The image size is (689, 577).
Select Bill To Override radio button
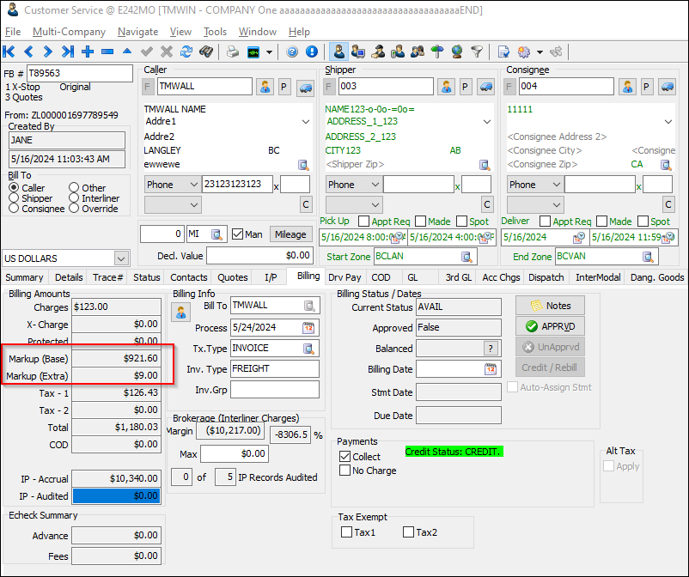pos(74,208)
